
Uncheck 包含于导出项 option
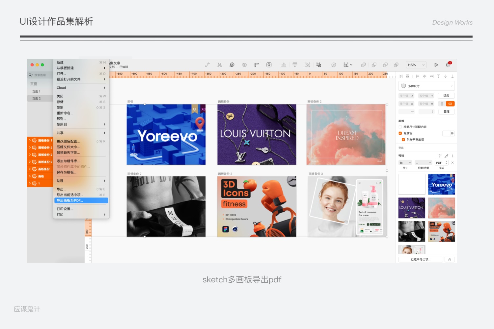[x=403, y=139]
